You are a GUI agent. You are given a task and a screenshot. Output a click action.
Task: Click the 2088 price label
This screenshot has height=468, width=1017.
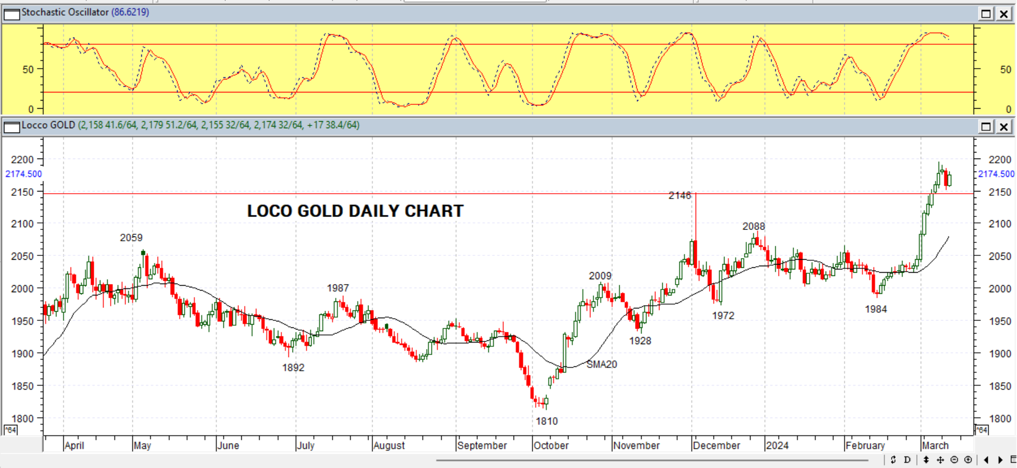click(x=754, y=226)
